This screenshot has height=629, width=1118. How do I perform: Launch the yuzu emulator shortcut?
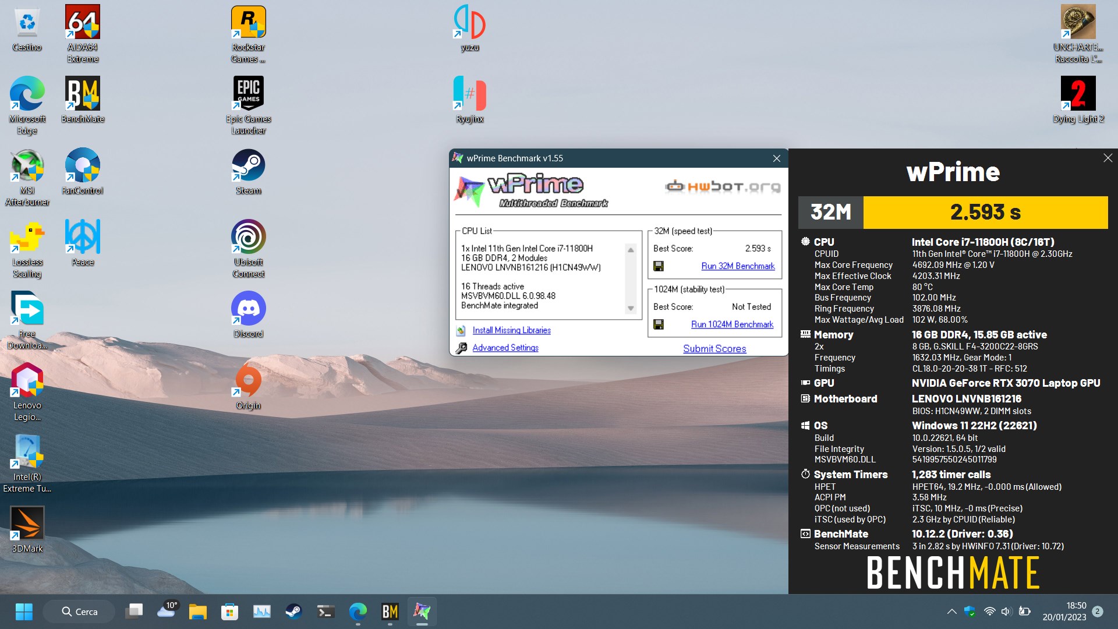coord(470,29)
